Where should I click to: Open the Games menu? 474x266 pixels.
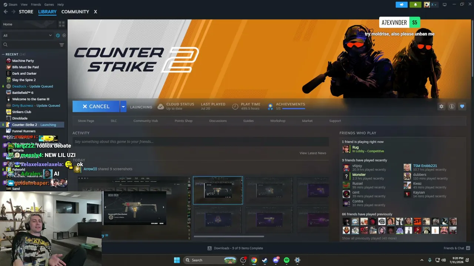(49, 4)
